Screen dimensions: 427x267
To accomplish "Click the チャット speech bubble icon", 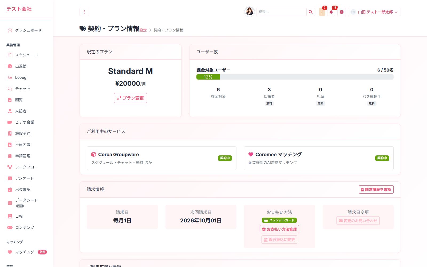I will click(x=10, y=89).
